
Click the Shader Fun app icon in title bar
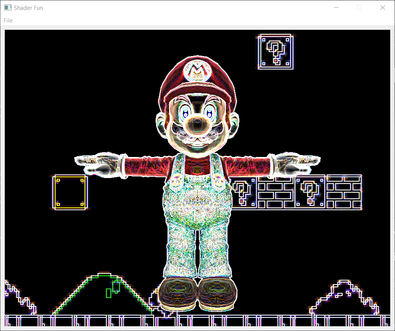coord(8,8)
